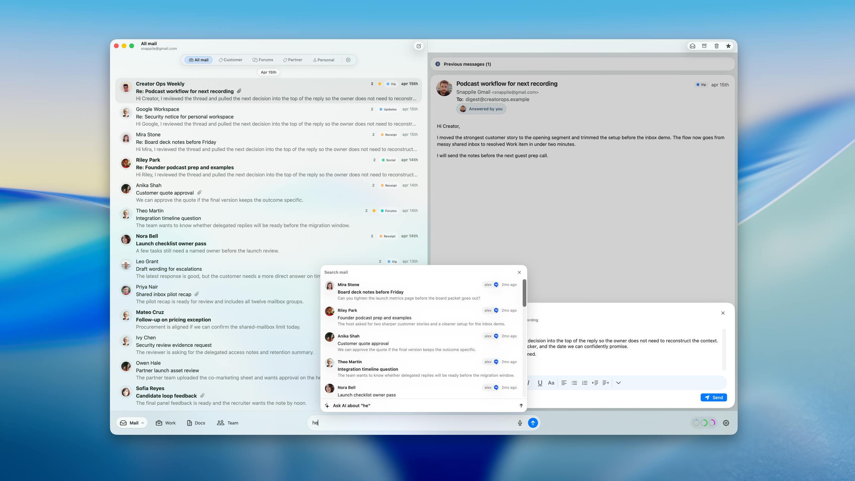Click the chat bubble icon on Mira Stone result

[x=496, y=285]
